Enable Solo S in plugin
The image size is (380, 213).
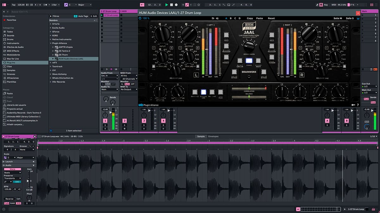click(350, 18)
